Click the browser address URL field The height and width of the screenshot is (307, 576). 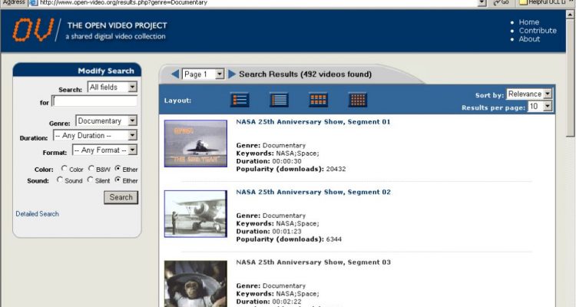[x=253, y=2]
